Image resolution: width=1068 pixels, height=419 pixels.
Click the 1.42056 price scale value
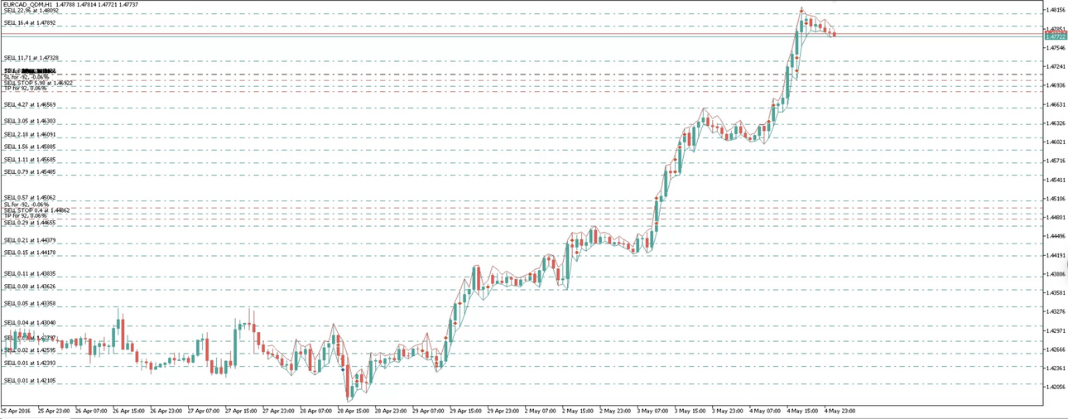coord(1054,387)
